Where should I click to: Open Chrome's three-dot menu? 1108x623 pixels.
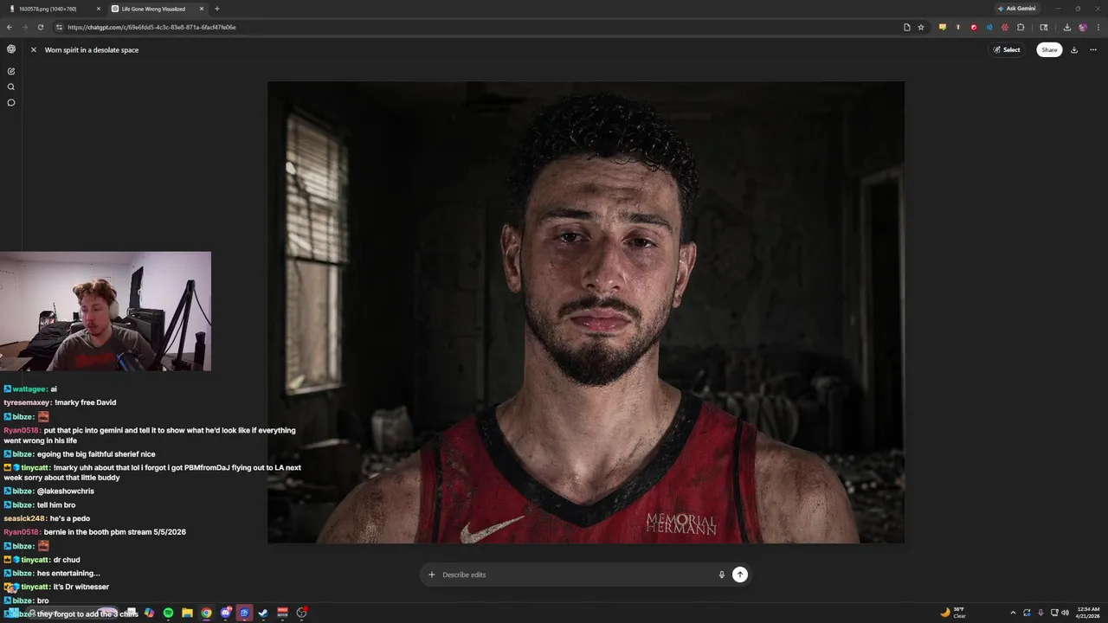(1098, 27)
